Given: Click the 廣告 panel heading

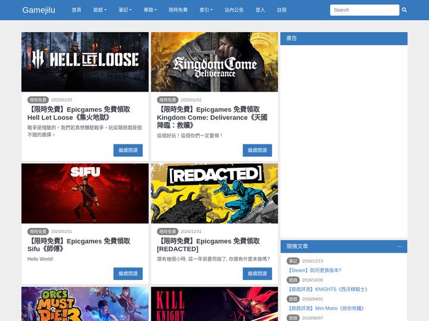Looking at the screenshot, I should 291,39.
